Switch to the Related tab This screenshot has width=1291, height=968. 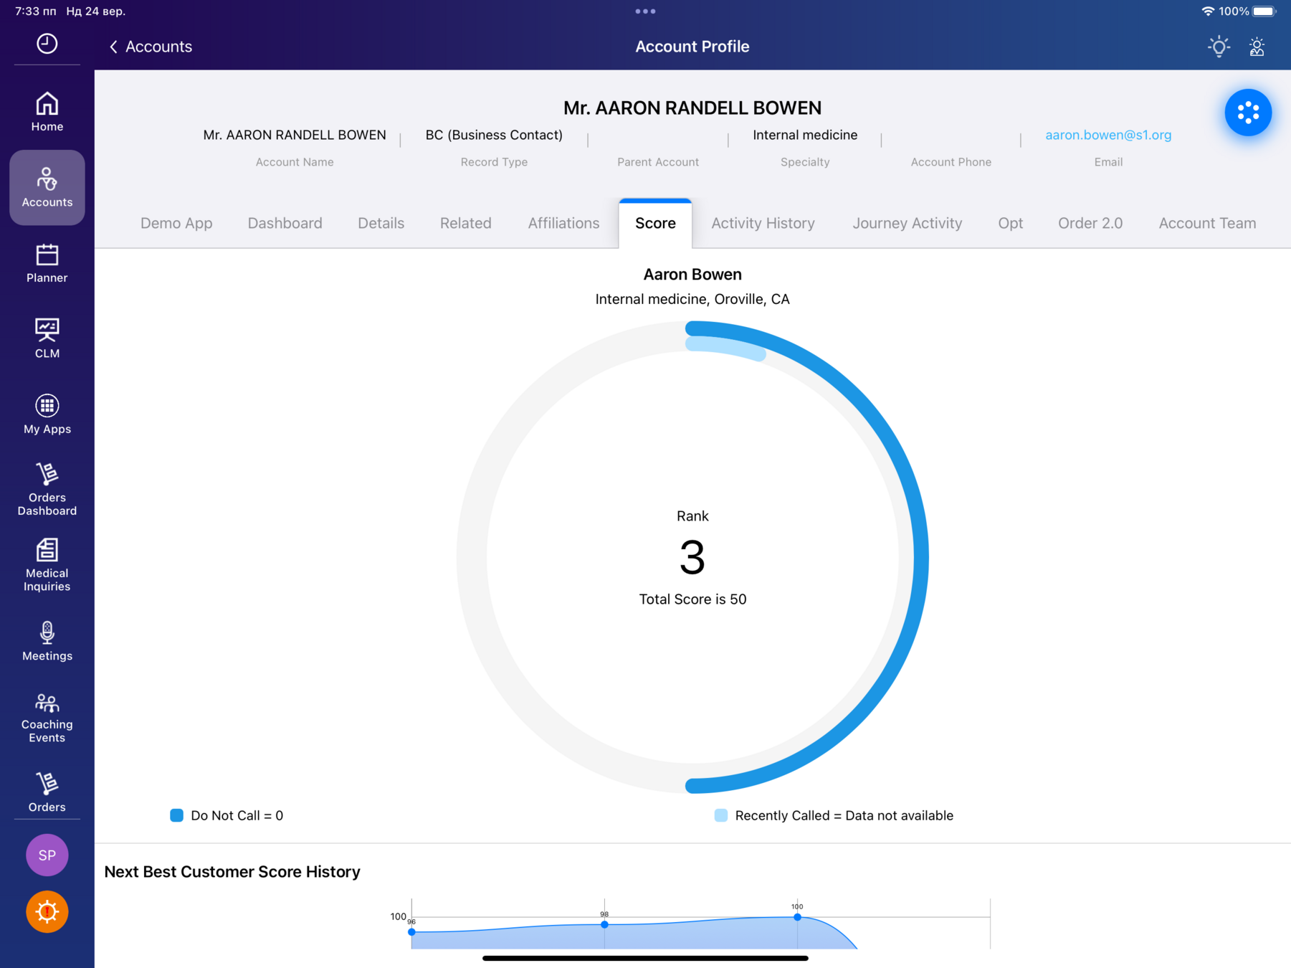(x=465, y=223)
